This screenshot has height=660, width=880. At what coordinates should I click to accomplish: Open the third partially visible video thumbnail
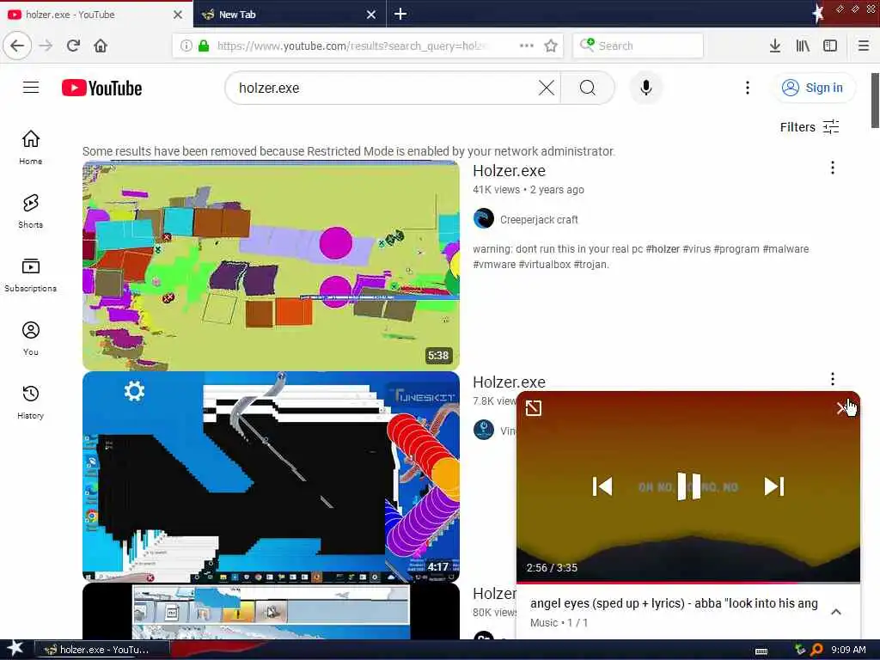point(271,611)
